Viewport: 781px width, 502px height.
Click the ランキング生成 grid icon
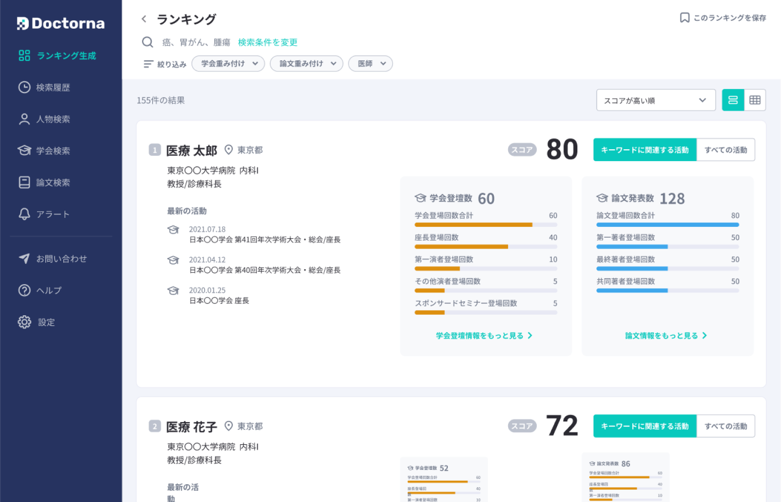pos(24,55)
